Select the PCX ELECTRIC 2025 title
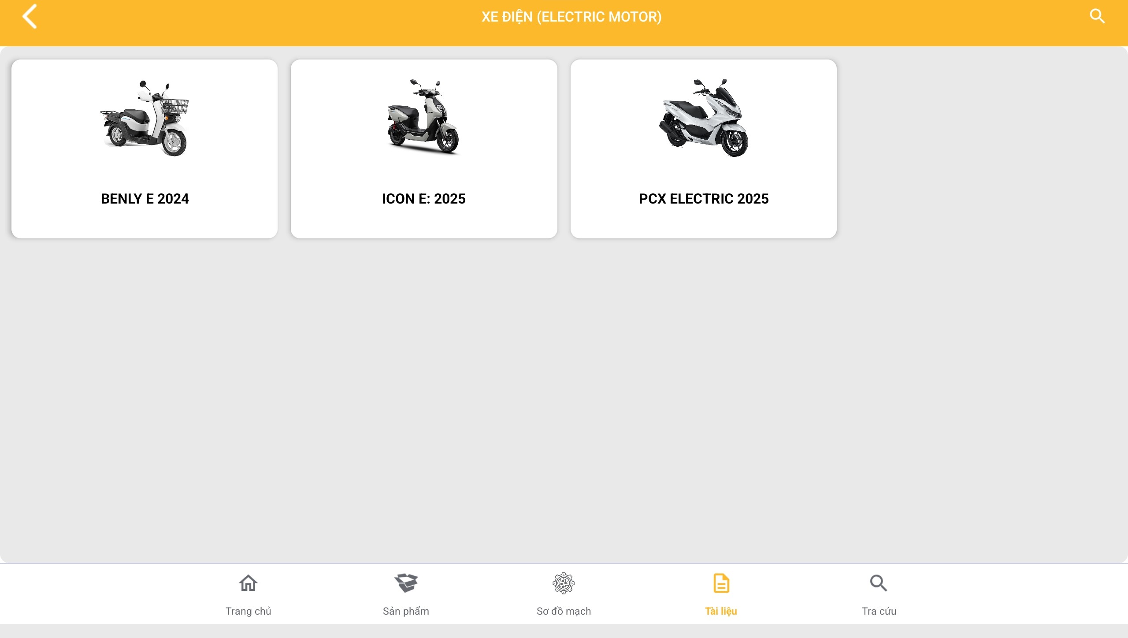The image size is (1128, 638). point(704,199)
